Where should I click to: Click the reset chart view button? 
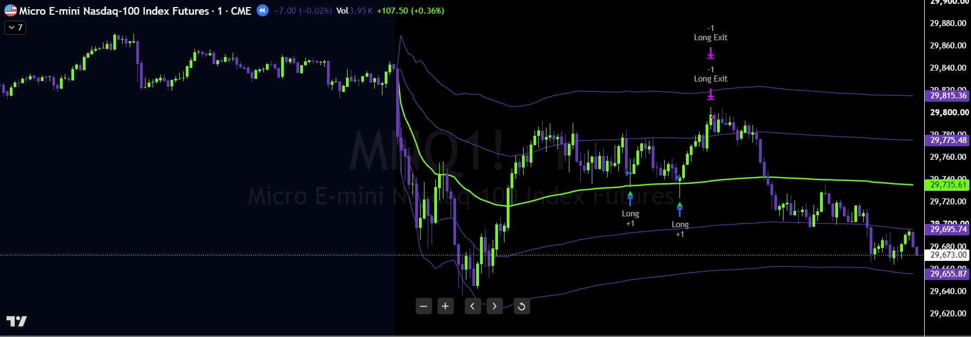coord(521,306)
